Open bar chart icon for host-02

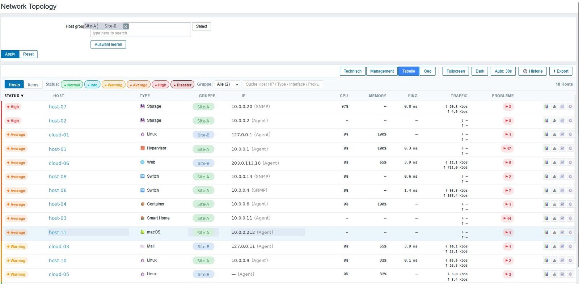546,120
